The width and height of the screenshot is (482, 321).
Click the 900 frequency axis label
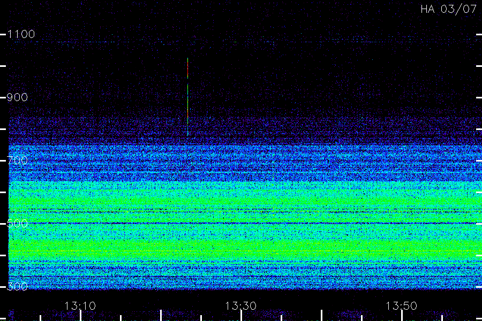pyautogui.click(x=17, y=97)
